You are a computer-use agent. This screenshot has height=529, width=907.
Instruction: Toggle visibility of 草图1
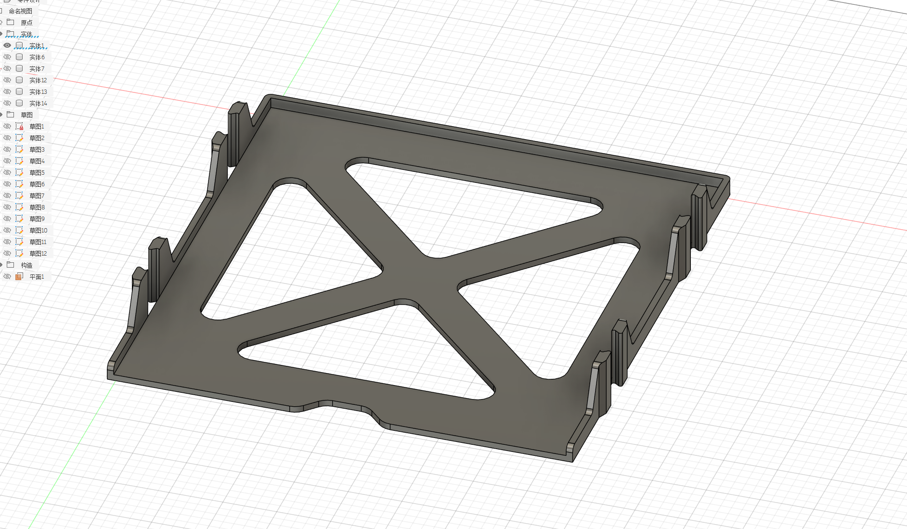pos(7,126)
